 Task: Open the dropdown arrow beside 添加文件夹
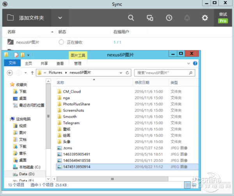click(x=60, y=18)
